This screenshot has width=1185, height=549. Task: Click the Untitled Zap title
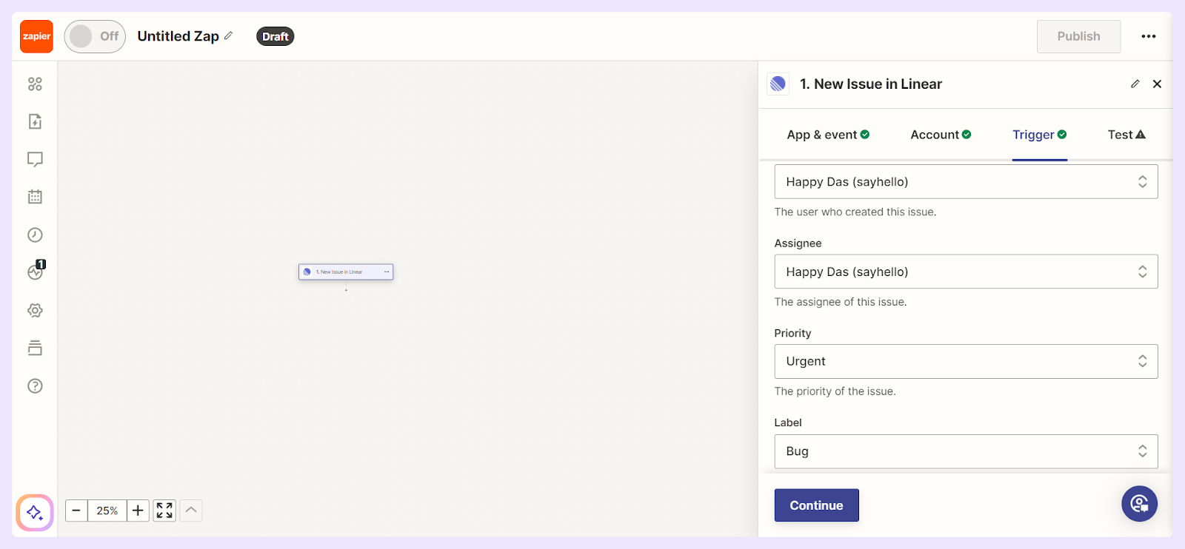point(178,36)
